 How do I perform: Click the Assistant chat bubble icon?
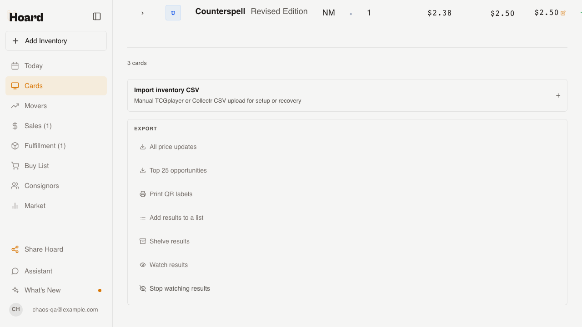pos(15,271)
